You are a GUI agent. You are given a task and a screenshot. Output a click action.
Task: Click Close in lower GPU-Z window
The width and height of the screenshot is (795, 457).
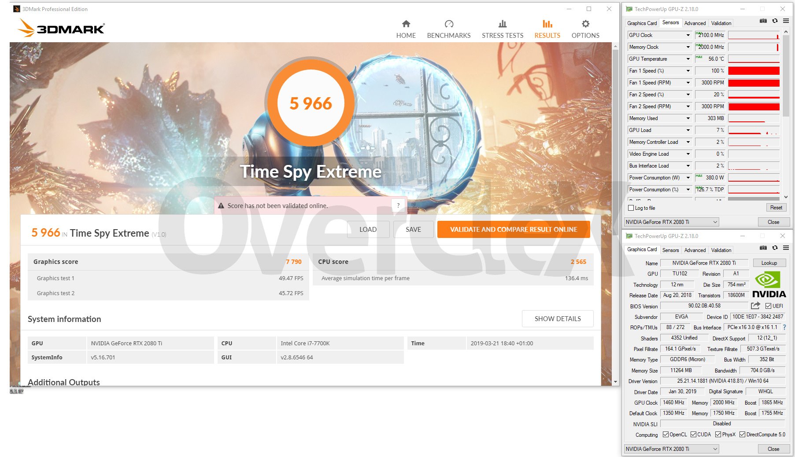773,449
